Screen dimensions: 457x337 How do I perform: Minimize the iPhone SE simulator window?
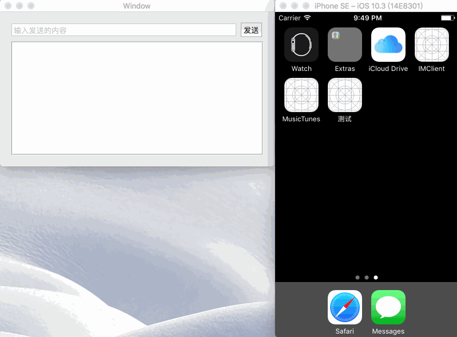click(x=295, y=6)
